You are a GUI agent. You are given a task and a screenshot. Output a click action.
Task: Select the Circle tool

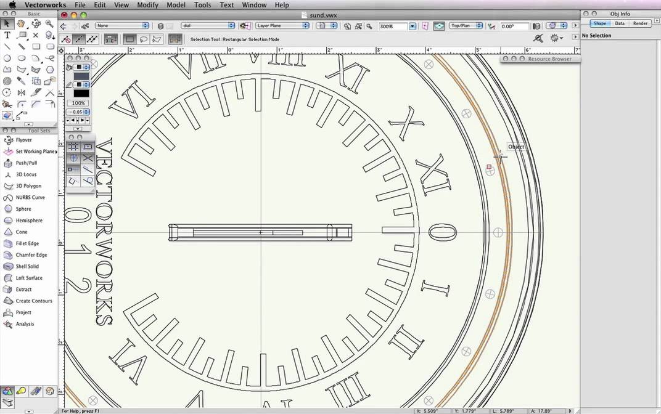tap(7, 58)
